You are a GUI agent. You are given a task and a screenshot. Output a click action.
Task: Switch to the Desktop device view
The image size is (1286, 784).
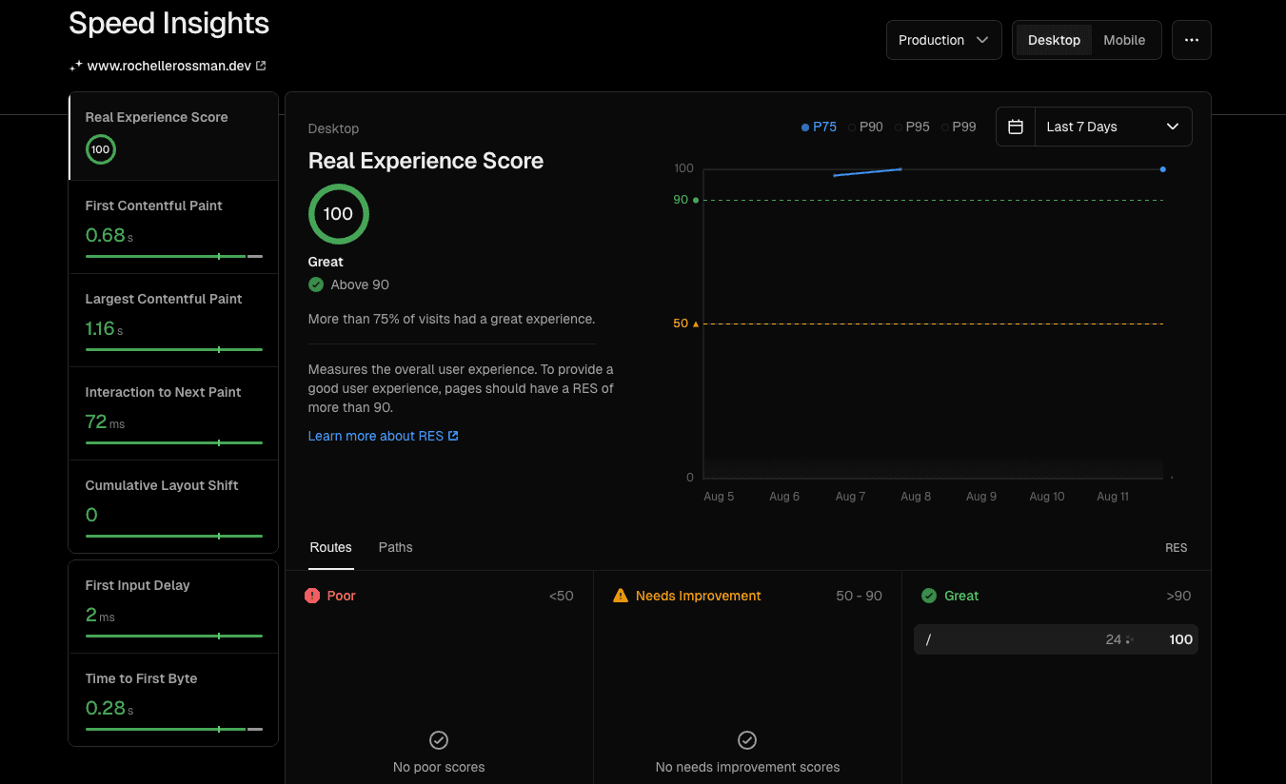coord(1054,40)
